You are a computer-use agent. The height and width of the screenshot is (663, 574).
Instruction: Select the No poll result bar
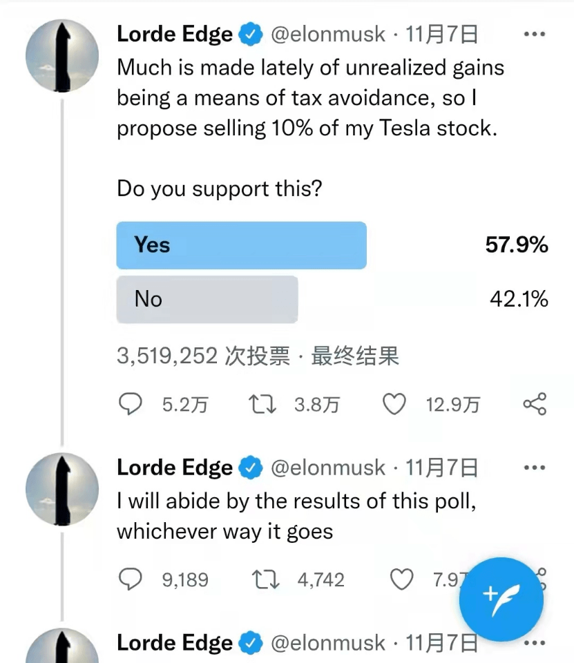pyautogui.click(x=207, y=299)
